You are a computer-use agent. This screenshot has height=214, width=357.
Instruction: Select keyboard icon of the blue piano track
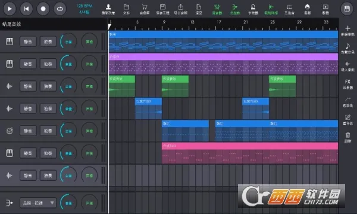point(10,42)
